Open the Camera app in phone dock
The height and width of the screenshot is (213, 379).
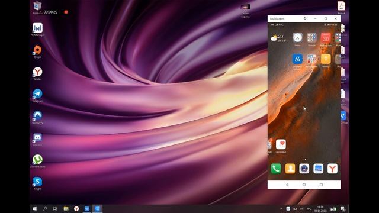(x=304, y=169)
